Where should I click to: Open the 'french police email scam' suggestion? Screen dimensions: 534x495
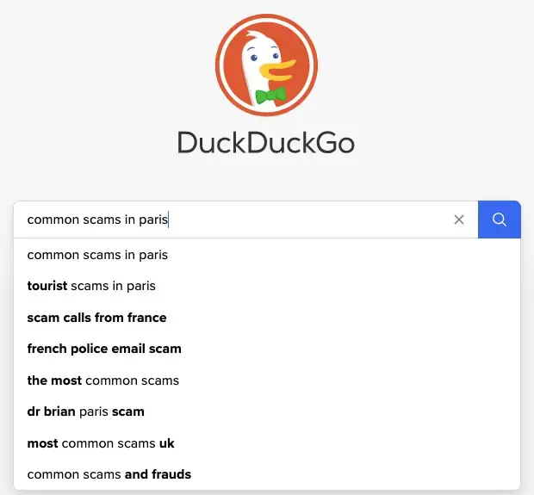coord(267,349)
